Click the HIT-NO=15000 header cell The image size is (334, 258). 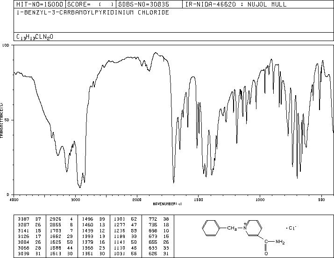click(x=40, y=4)
